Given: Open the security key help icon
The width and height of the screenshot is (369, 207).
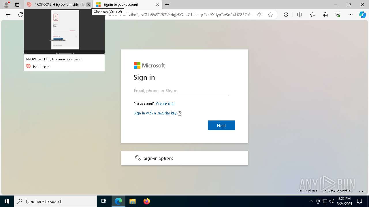Looking at the screenshot, I should point(180,114).
